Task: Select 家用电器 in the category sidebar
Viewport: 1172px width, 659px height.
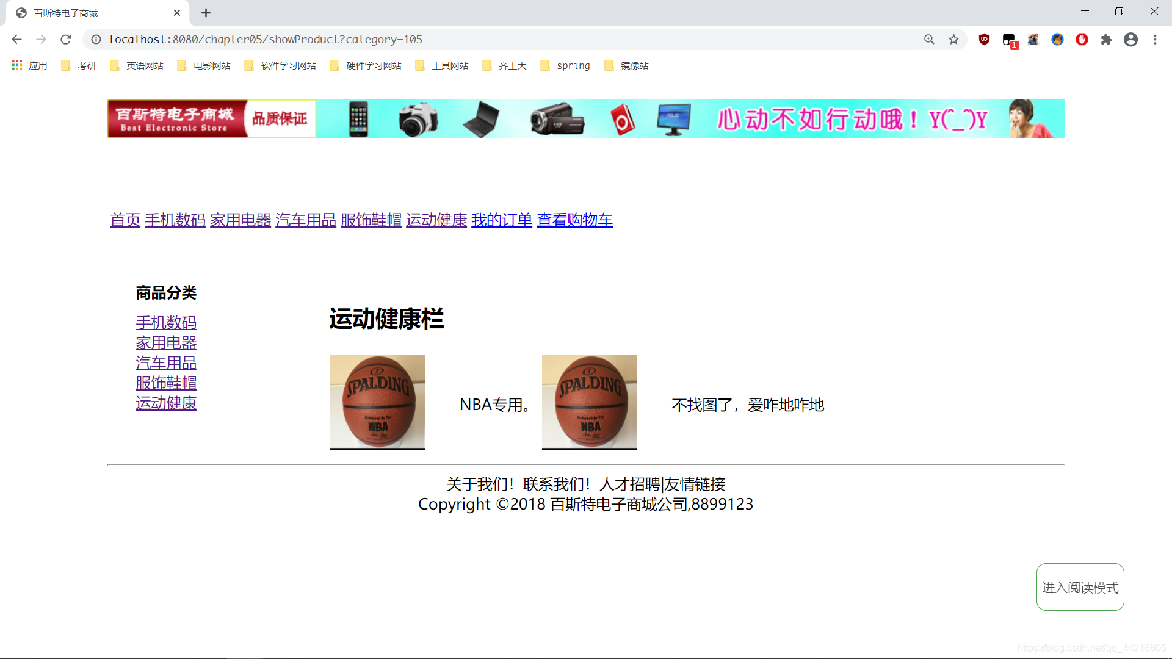Action: click(166, 343)
